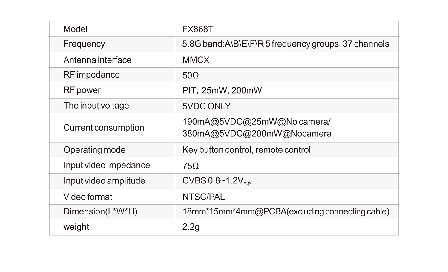Click the Current consumption label
448x272 pixels.
tap(104, 128)
